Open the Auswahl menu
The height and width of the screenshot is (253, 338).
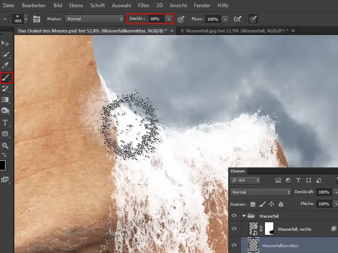pyautogui.click(x=121, y=5)
